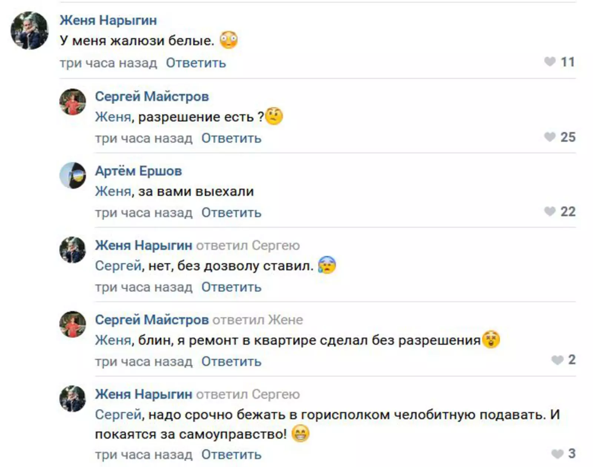The height and width of the screenshot is (467, 593).
Task: Click Сергей Майстров name on first reply
Action: [152, 96]
